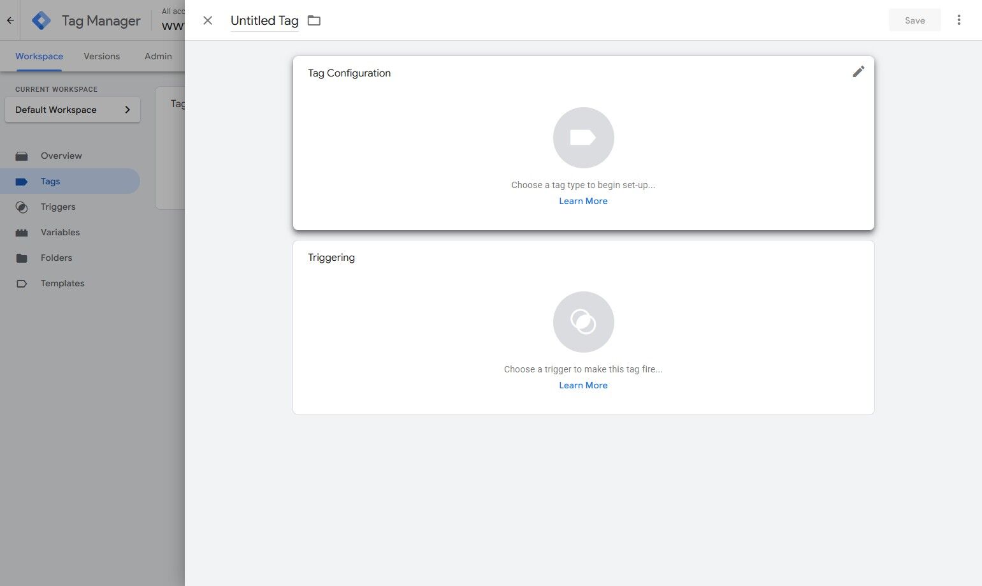The image size is (982, 586).
Task: Click the folder icon beside Untitled Tag
Action: [314, 20]
